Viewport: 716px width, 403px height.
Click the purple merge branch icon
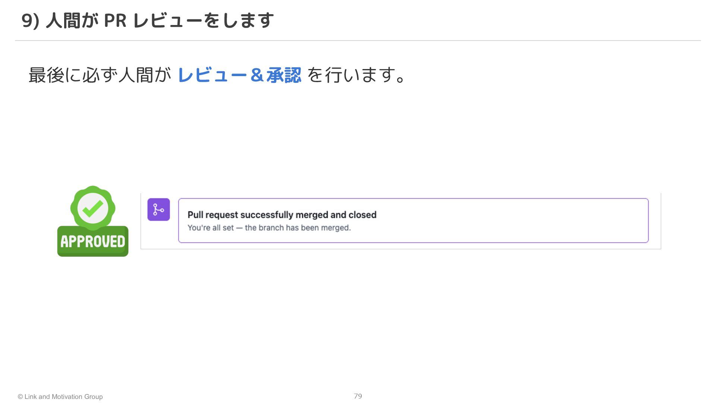tap(158, 209)
